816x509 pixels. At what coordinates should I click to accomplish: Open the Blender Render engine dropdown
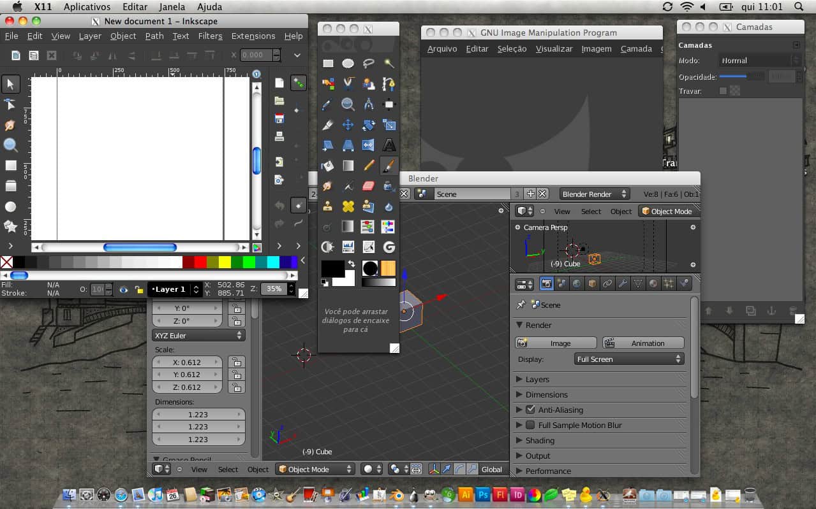coord(595,194)
